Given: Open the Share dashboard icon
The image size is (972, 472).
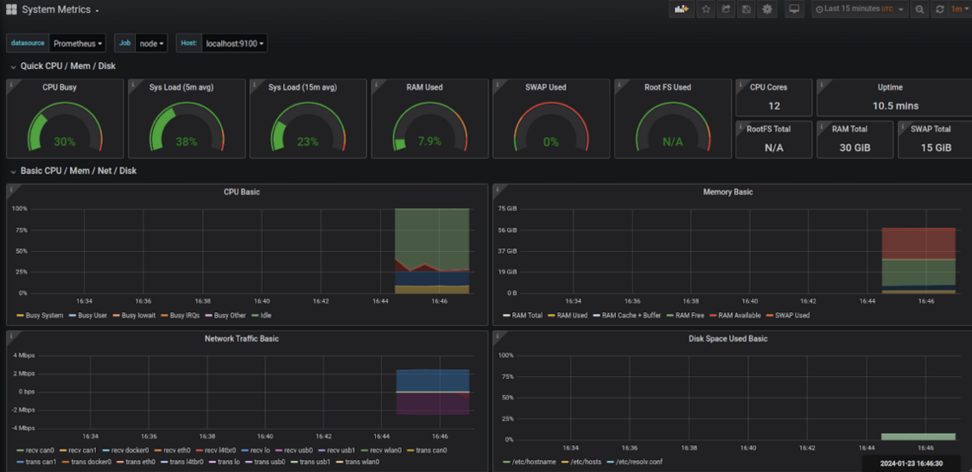Looking at the screenshot, I should (x=726, y=9).
